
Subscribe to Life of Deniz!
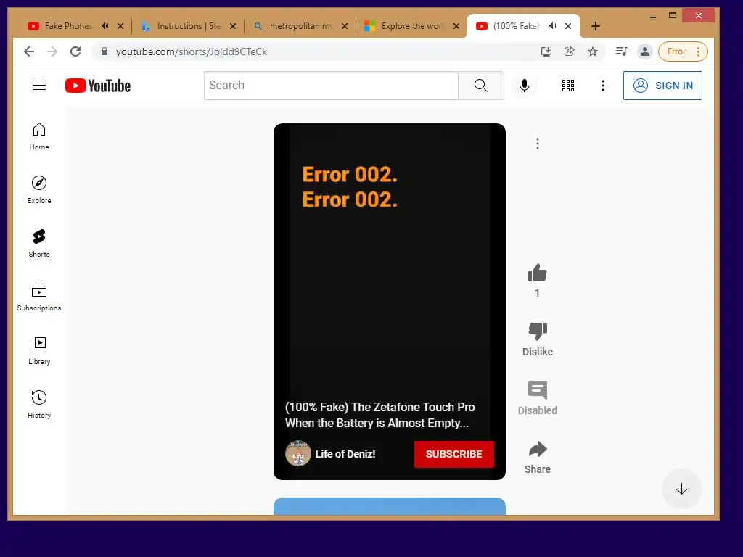(x=454, y=454)
